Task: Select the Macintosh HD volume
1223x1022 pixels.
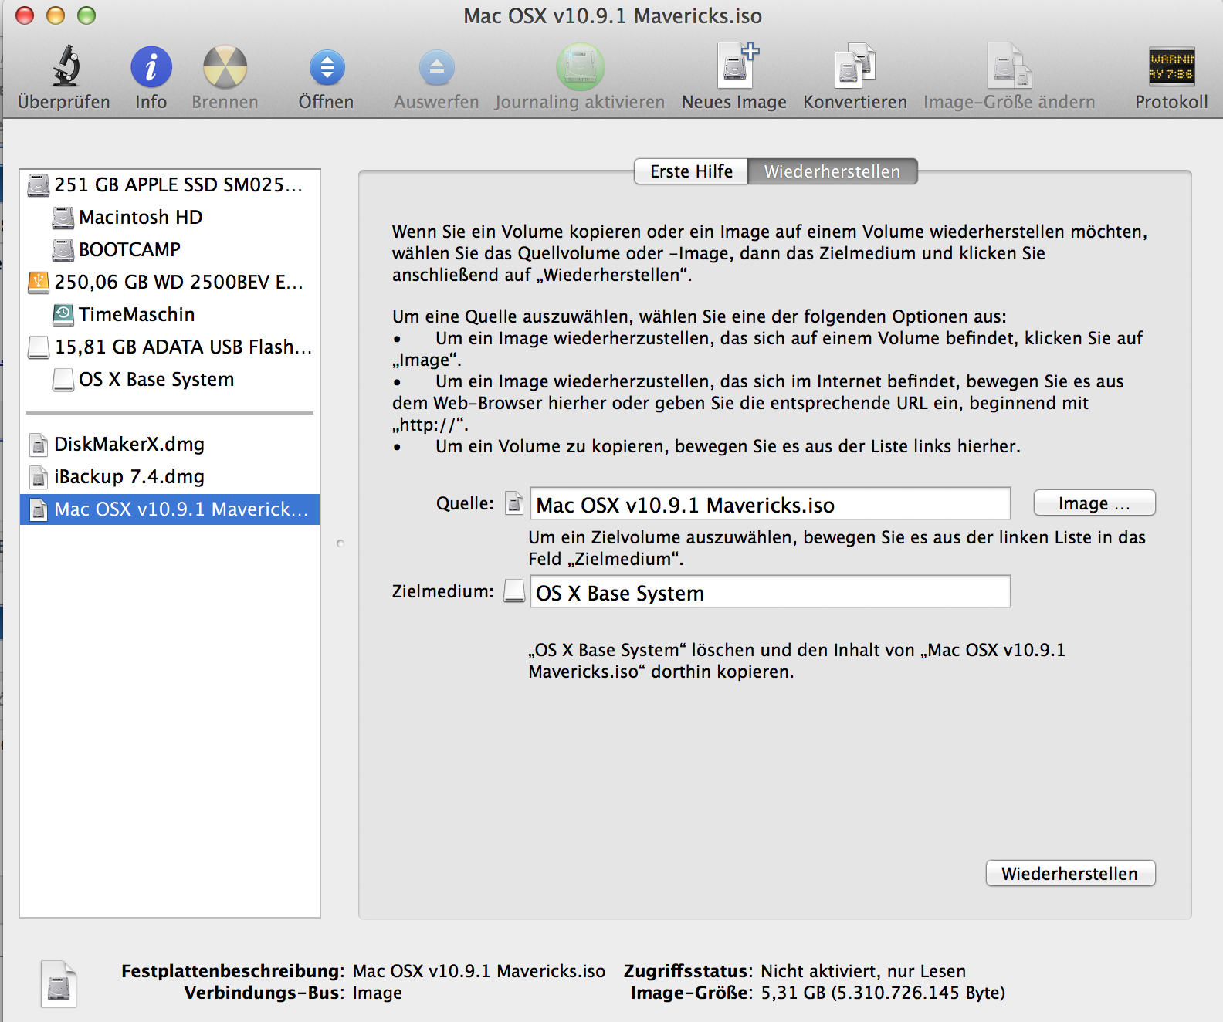Action: point(170,218)
